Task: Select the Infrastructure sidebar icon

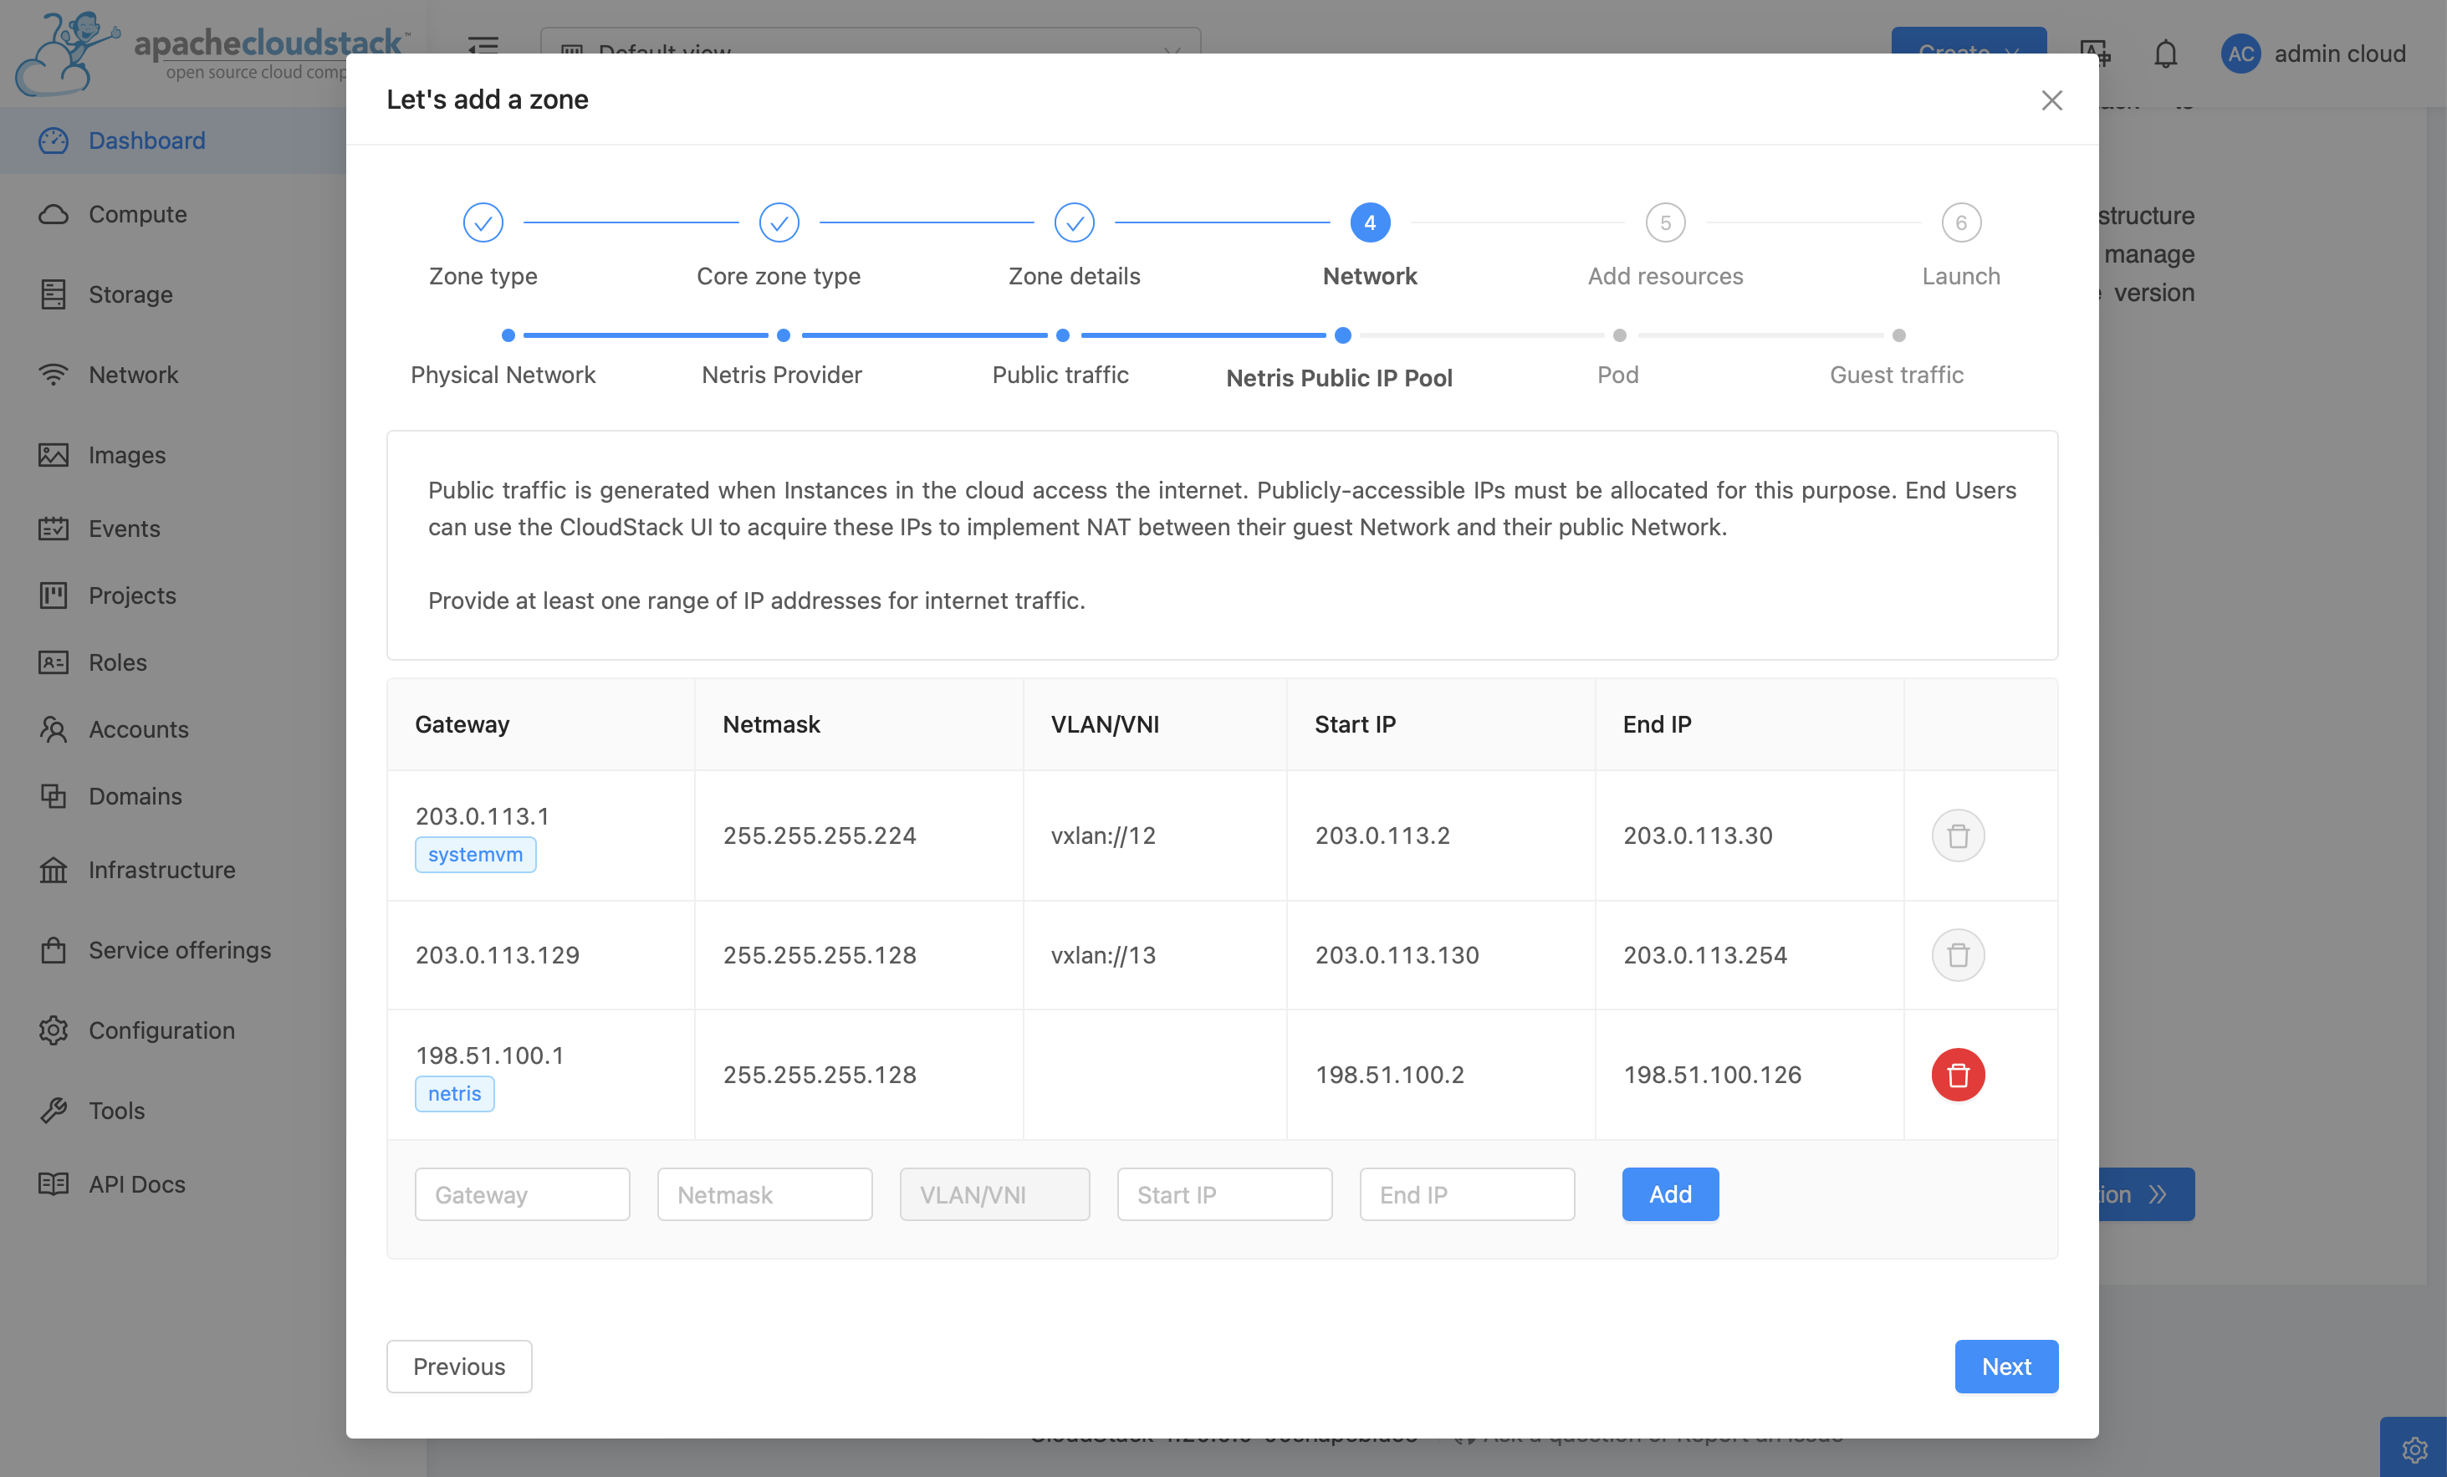Action: pos(54,870)
